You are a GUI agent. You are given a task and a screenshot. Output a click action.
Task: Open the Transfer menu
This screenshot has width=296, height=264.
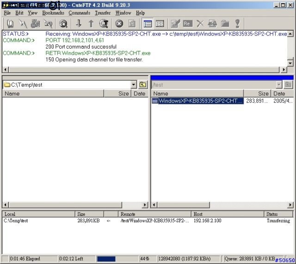point(103,13)
